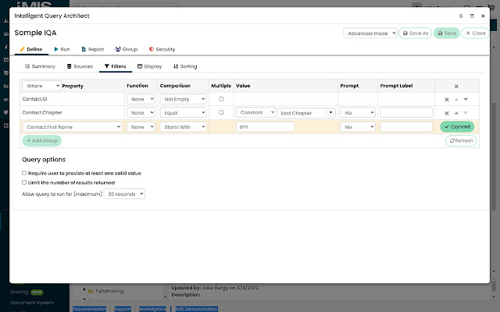The image size is (500, 312).
Task: Expand the Fundraising folder in background tree
Action: coord(84,289)
